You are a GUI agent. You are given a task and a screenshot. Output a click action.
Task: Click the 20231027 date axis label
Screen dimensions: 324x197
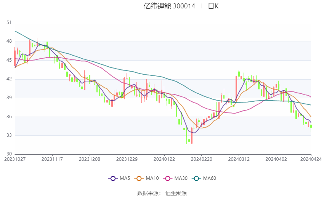[15, 159]
